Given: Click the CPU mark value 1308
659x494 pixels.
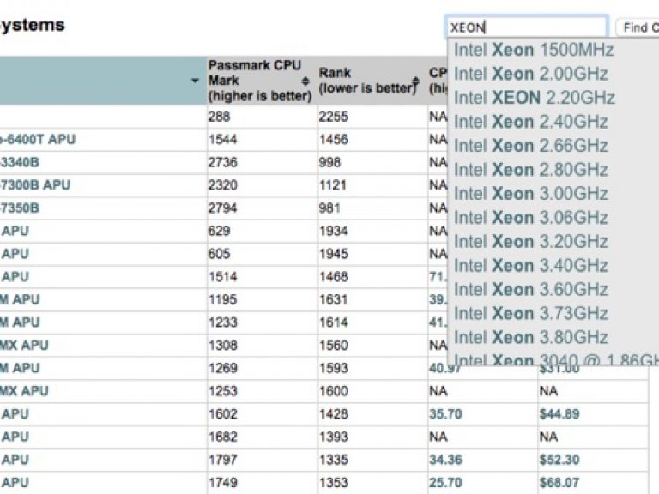Looking at the screenshot, I should (x=223, y=346).
